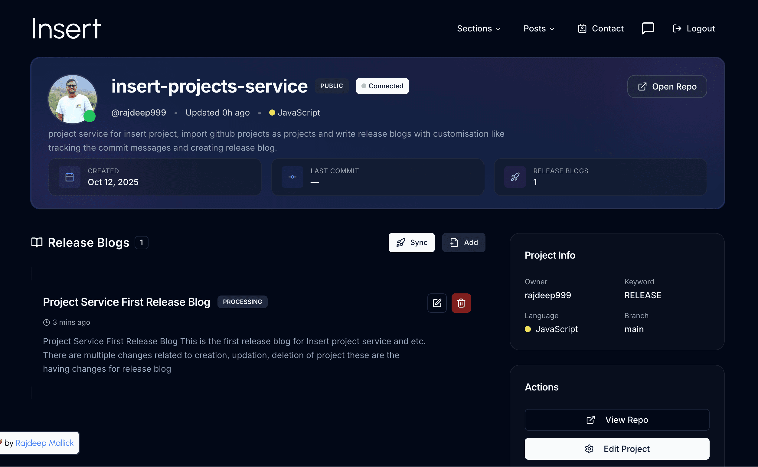The width and height of the screenshot is (758, 467).
Task: Click the View Repo button
Action: tap(617, 420)
